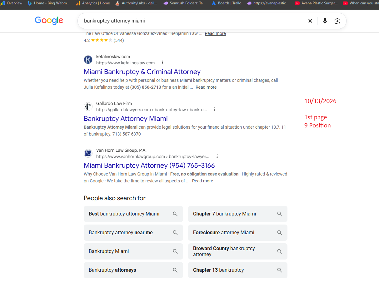Click the 4.2 star rating (544)
The image size is (379, 292).
(104, 40)
